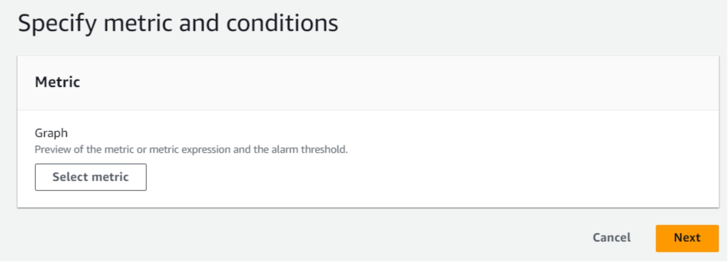Click the blank area right of the page title
The image size is (728, 262).
[x=507, y=24]
